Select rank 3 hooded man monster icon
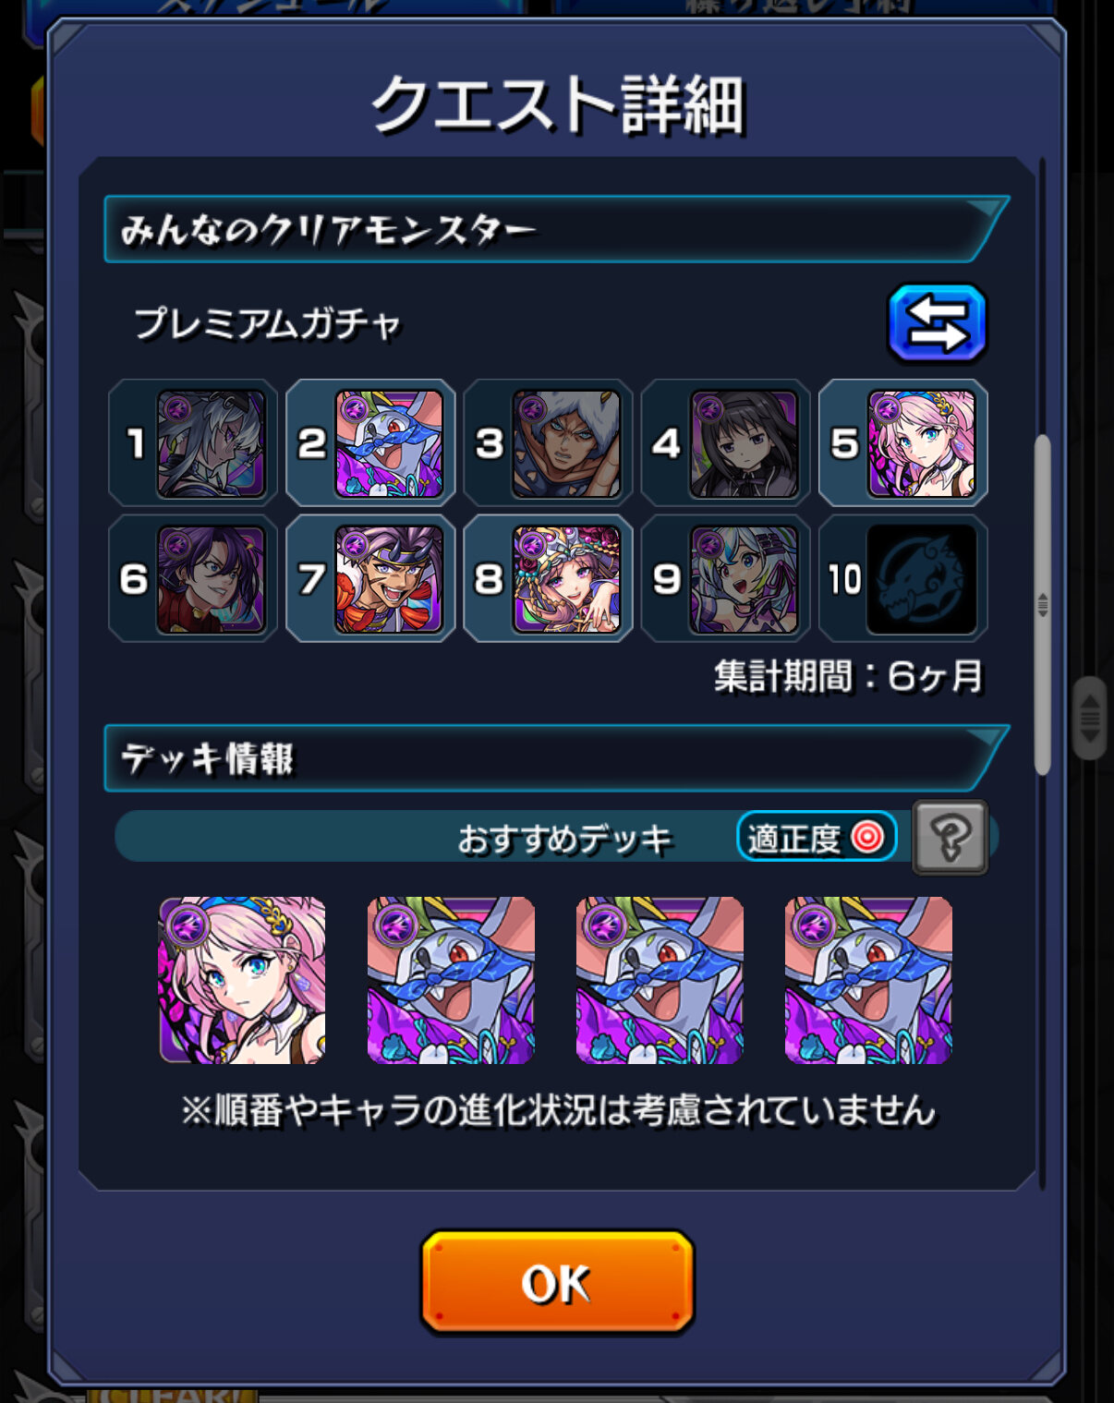Screen dimensions: 1114x1403 click(x=566, y=443)
